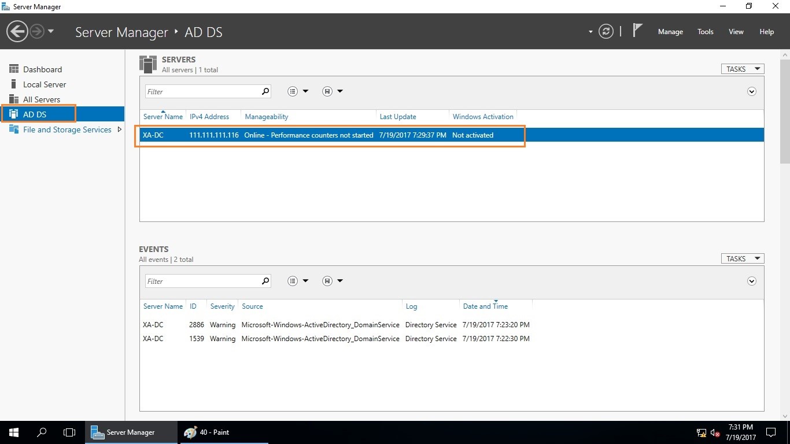Click the Servers filter search magnifier
The image size is (790, 444).
[x=265, y=91]
